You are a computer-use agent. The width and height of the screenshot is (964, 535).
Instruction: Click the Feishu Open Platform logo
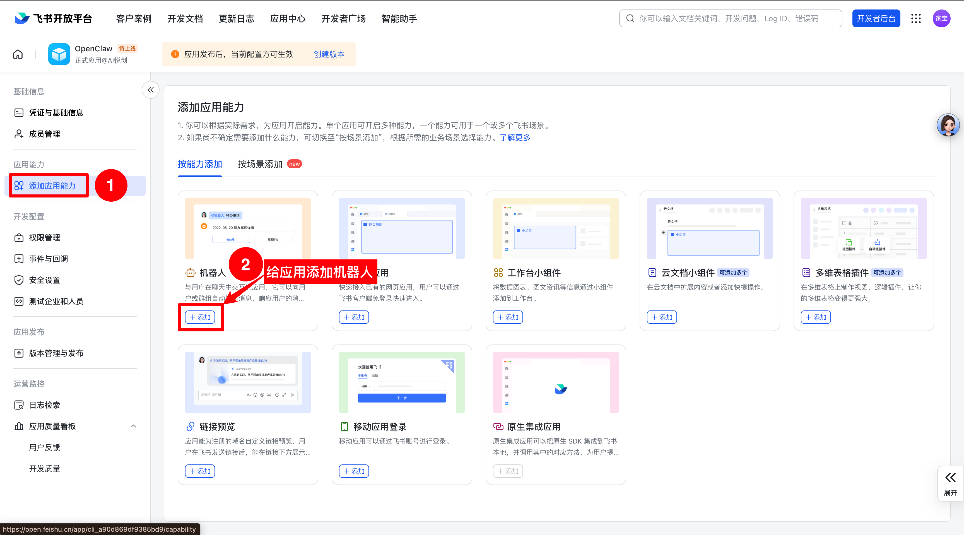tap(53, 18)
